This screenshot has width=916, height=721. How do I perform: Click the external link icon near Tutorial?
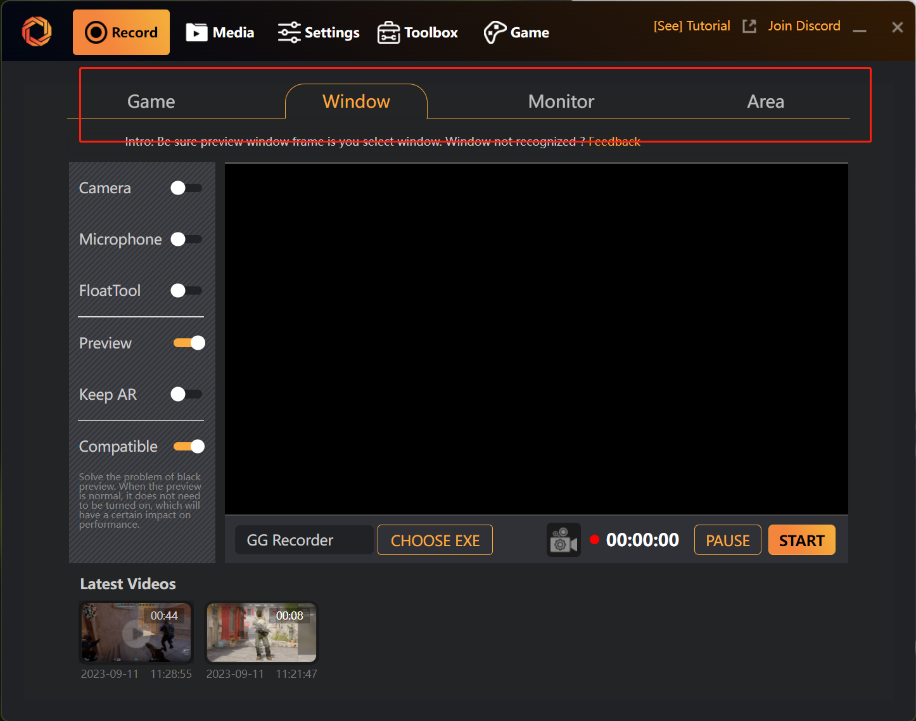(x=749, y=26)
